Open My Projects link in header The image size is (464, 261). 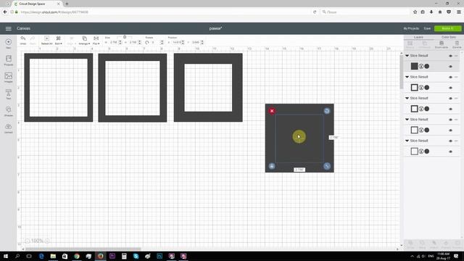coord(411,28)
